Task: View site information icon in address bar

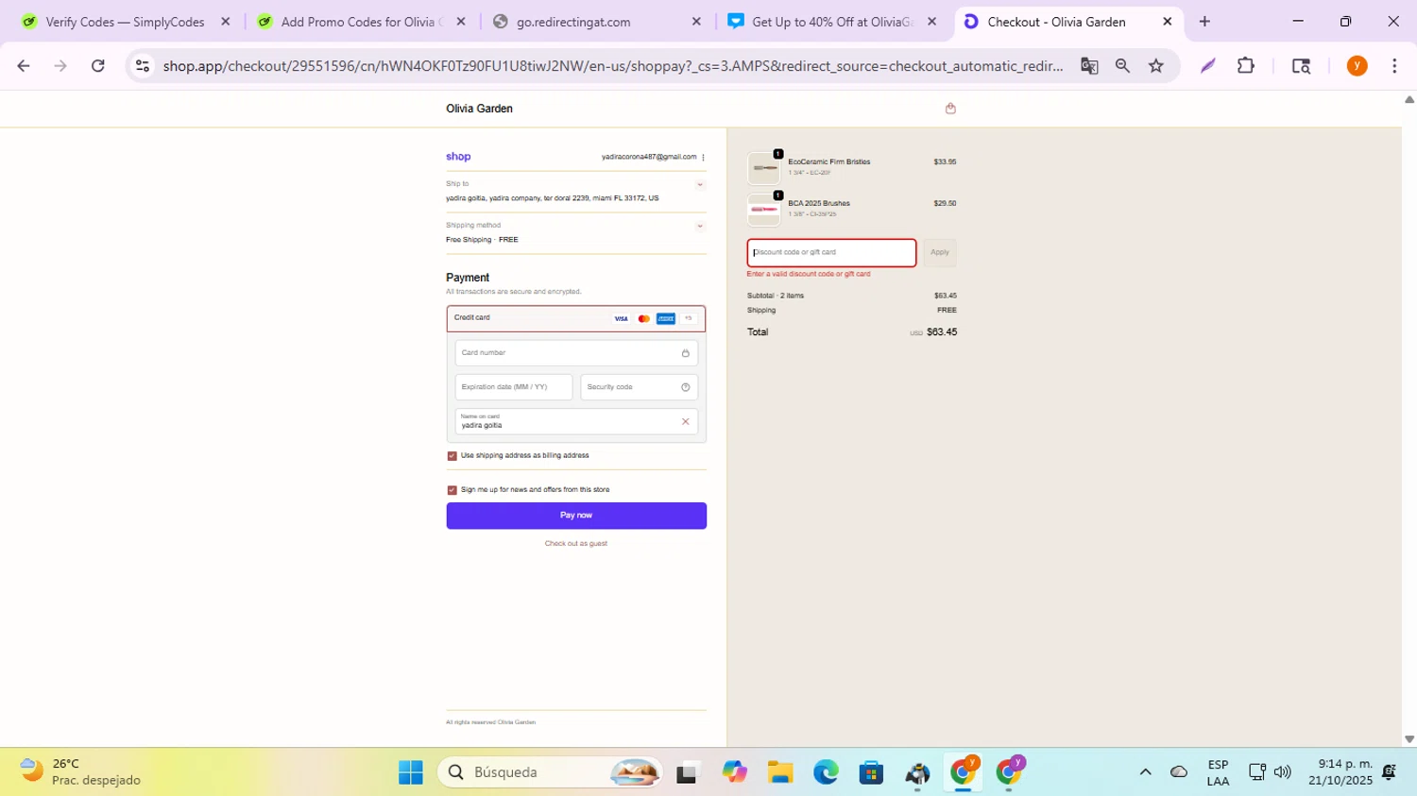Action: click(143, 66)
